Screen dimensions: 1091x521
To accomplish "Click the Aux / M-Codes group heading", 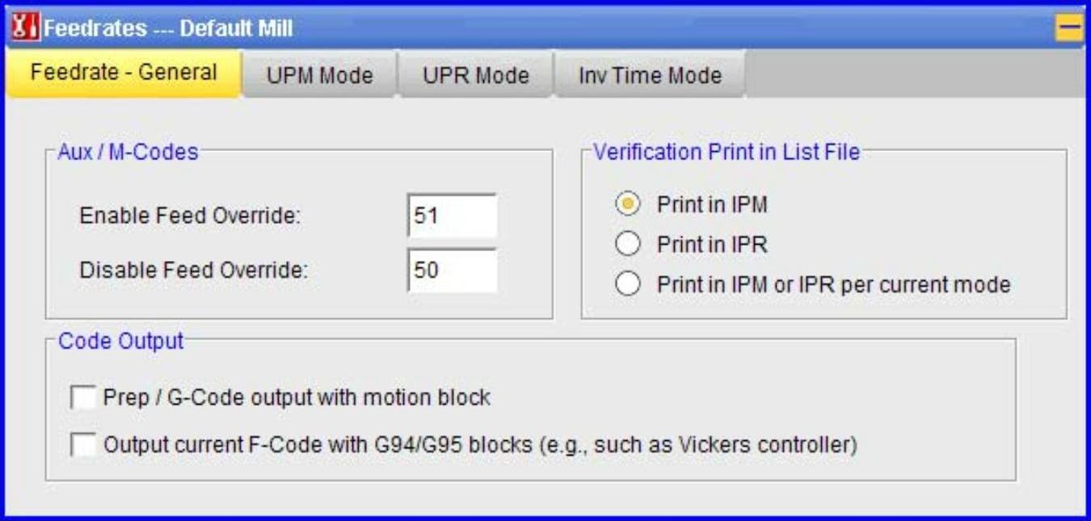I will coord(128,152).
